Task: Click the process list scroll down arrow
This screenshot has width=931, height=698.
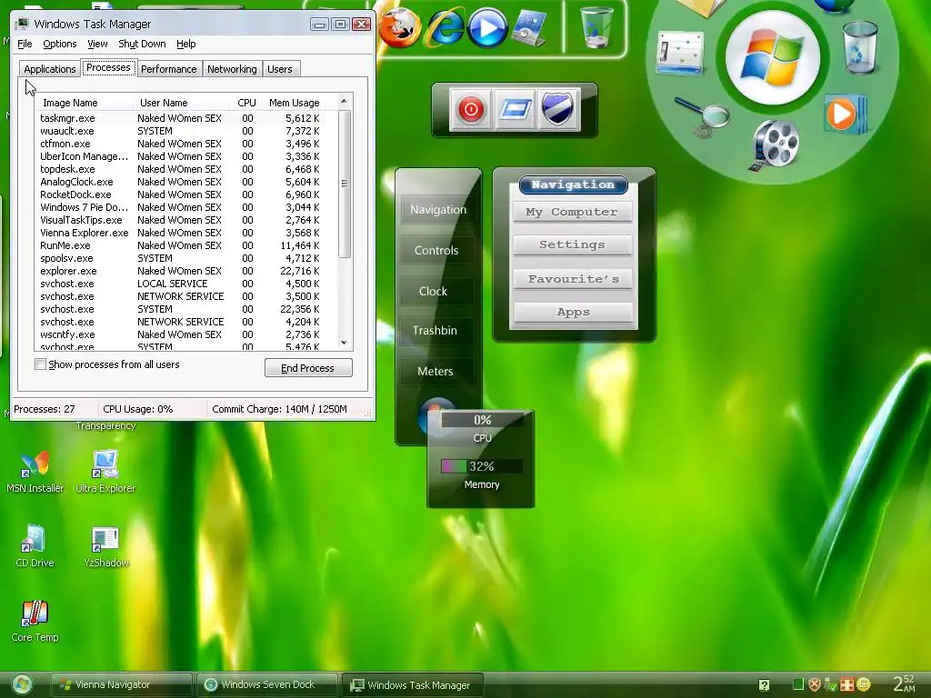Action: pyautogui.click(x=344, y=343)
